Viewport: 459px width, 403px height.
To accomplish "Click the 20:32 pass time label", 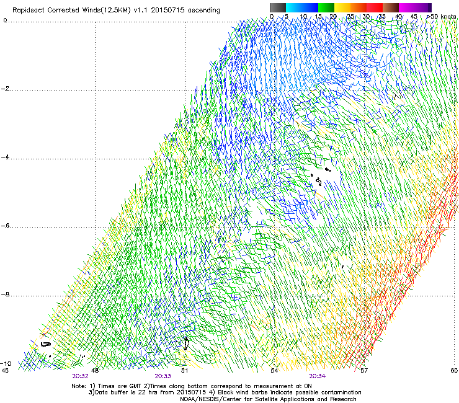I will pos(81,376).
